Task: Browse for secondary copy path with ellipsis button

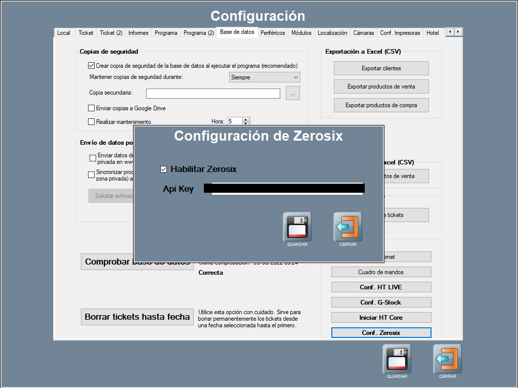Action: point(293,93)
